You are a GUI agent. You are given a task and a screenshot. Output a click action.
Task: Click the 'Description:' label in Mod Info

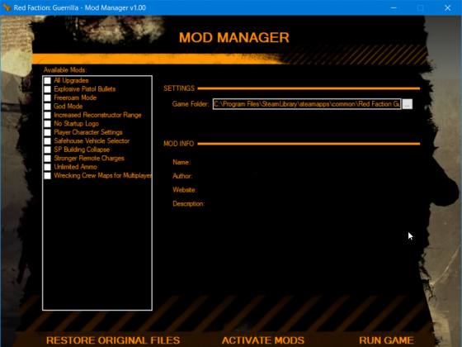point(189,204)
